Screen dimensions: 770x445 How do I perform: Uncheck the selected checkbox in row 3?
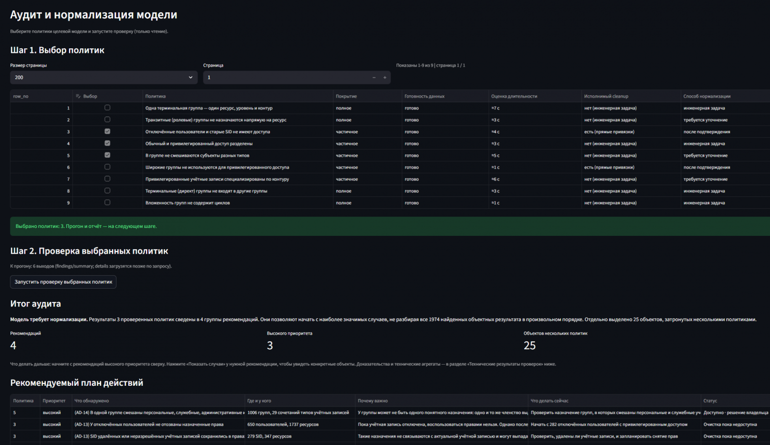pyautogui.click(x=107, y=131)
